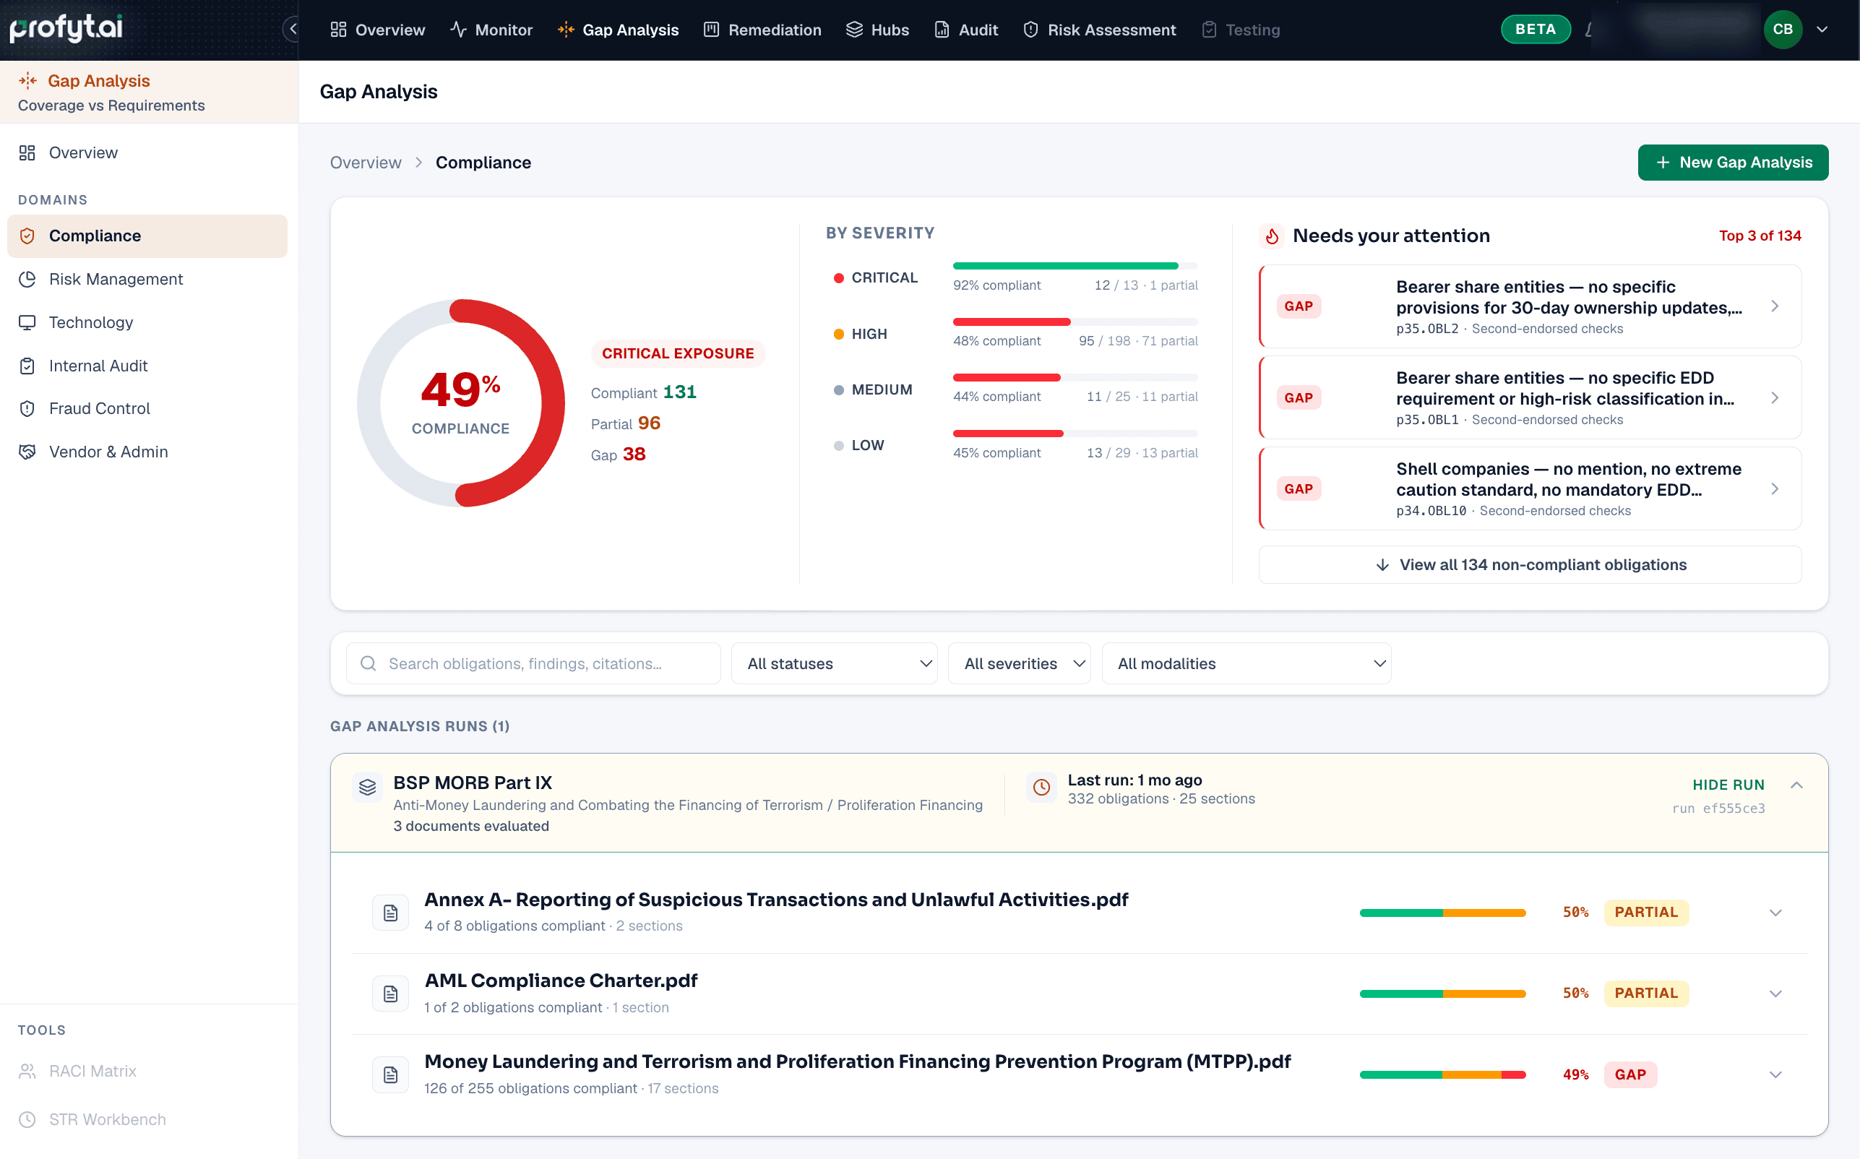This screenshot has height=1159, width=1860.
Task: Open the user account dropdown arrow
Action: click(1822, 29)
